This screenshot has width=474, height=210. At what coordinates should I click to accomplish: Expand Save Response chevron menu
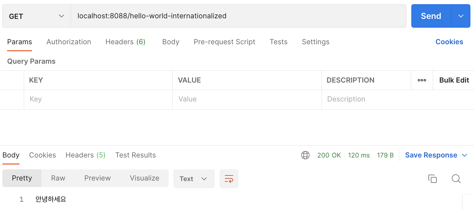pos(465,155)
